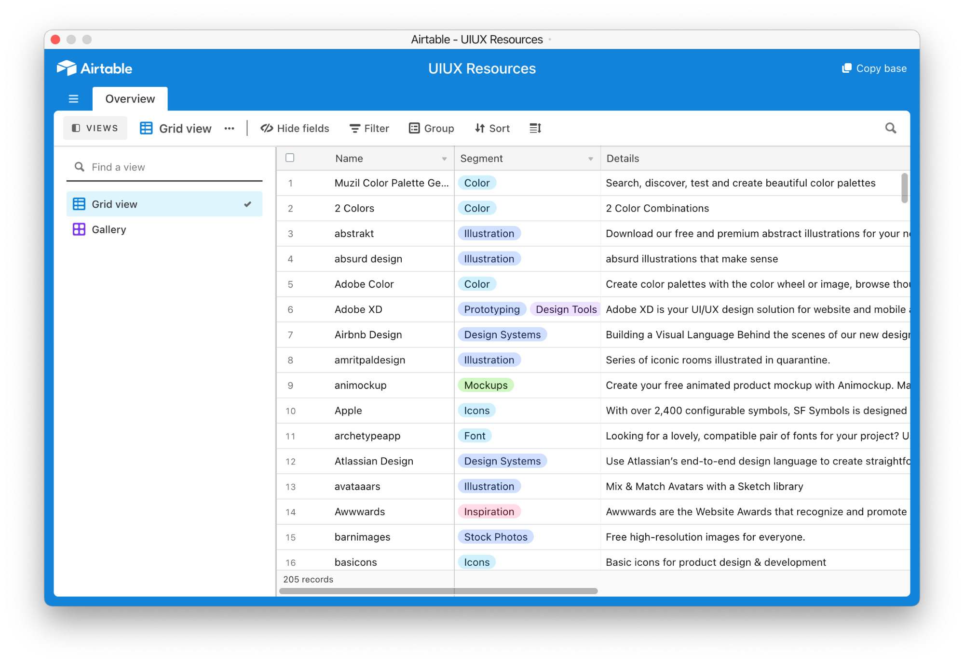The height and width of the screenshot is (665, 964).
Task: Open the Filter menu
Action: click(x=369, y=128)
